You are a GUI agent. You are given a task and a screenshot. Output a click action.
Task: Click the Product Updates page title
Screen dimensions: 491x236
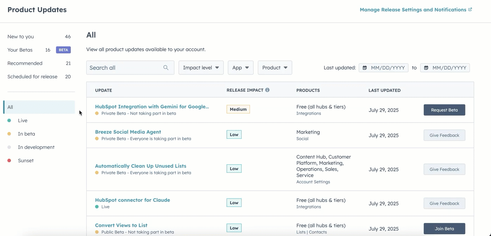[37, 10]
